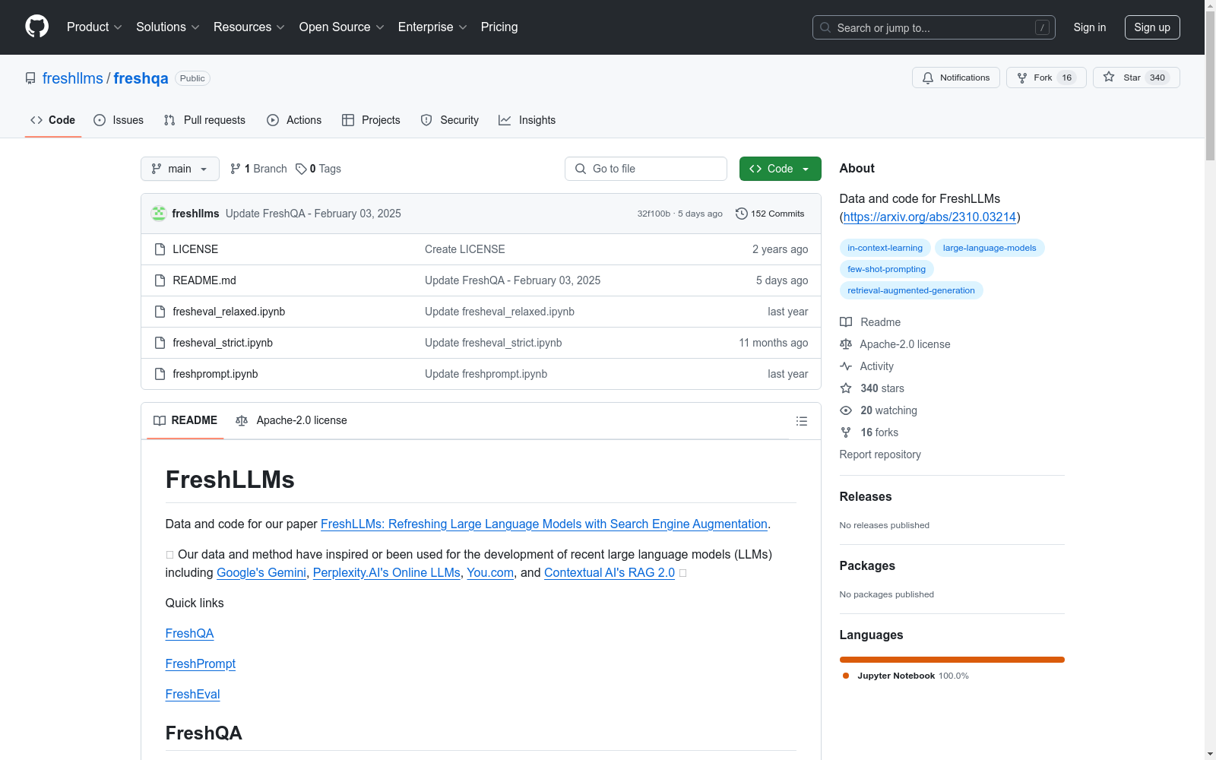View 16 forks link
The width and height of the screenshot is (1216, 760).
tap(869, 432)
